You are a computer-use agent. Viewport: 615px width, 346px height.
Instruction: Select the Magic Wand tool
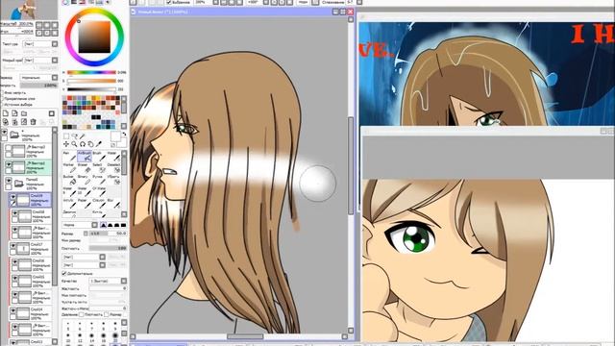tap(83, 136)
